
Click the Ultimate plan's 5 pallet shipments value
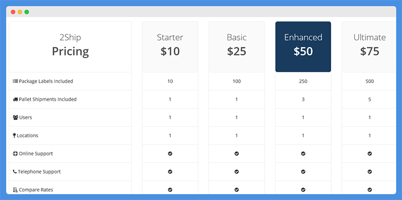[x=370, y=99]
